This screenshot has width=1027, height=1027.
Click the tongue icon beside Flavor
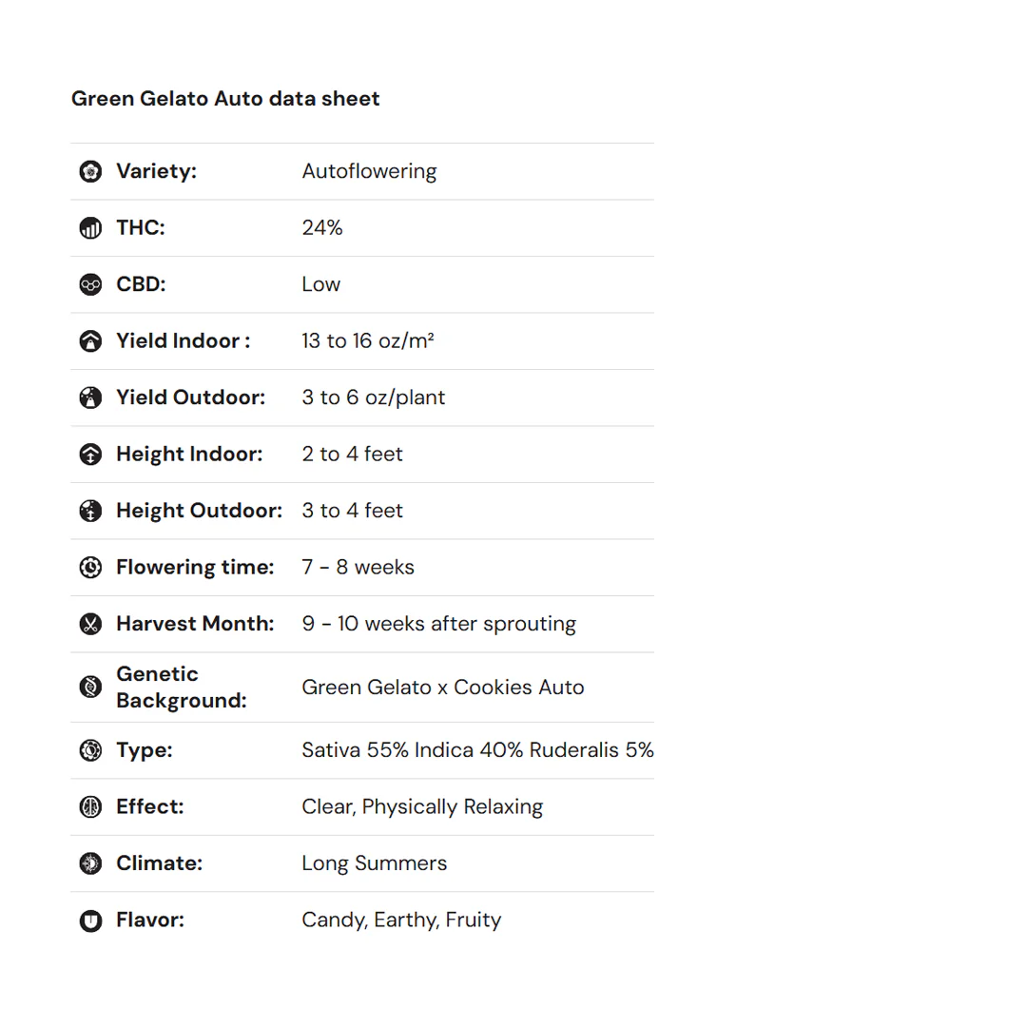coord(90,920)
